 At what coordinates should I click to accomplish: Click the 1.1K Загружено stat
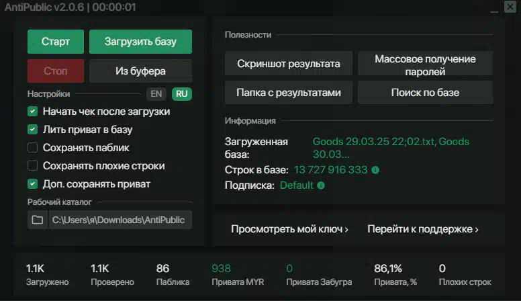click(x=47, y=275)
